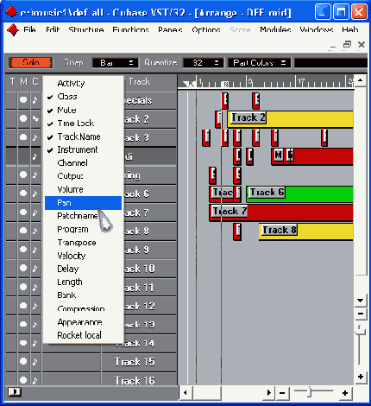Viewport: 371px width, 406px height.
Task: Expand the Part Colors dropdown
Action: tap(259, 63)
